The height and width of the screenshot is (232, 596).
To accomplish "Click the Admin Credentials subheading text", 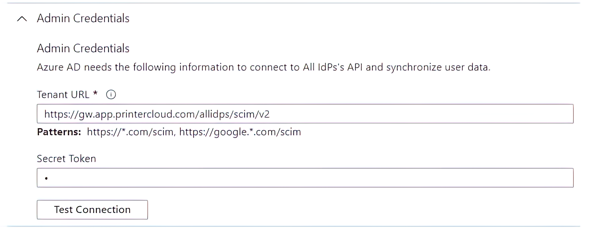I will 83,48.
